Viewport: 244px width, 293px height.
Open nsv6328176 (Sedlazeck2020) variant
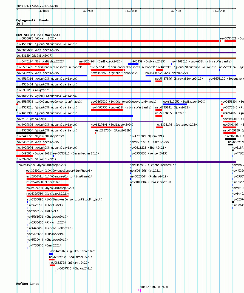[x=177, y=125]
